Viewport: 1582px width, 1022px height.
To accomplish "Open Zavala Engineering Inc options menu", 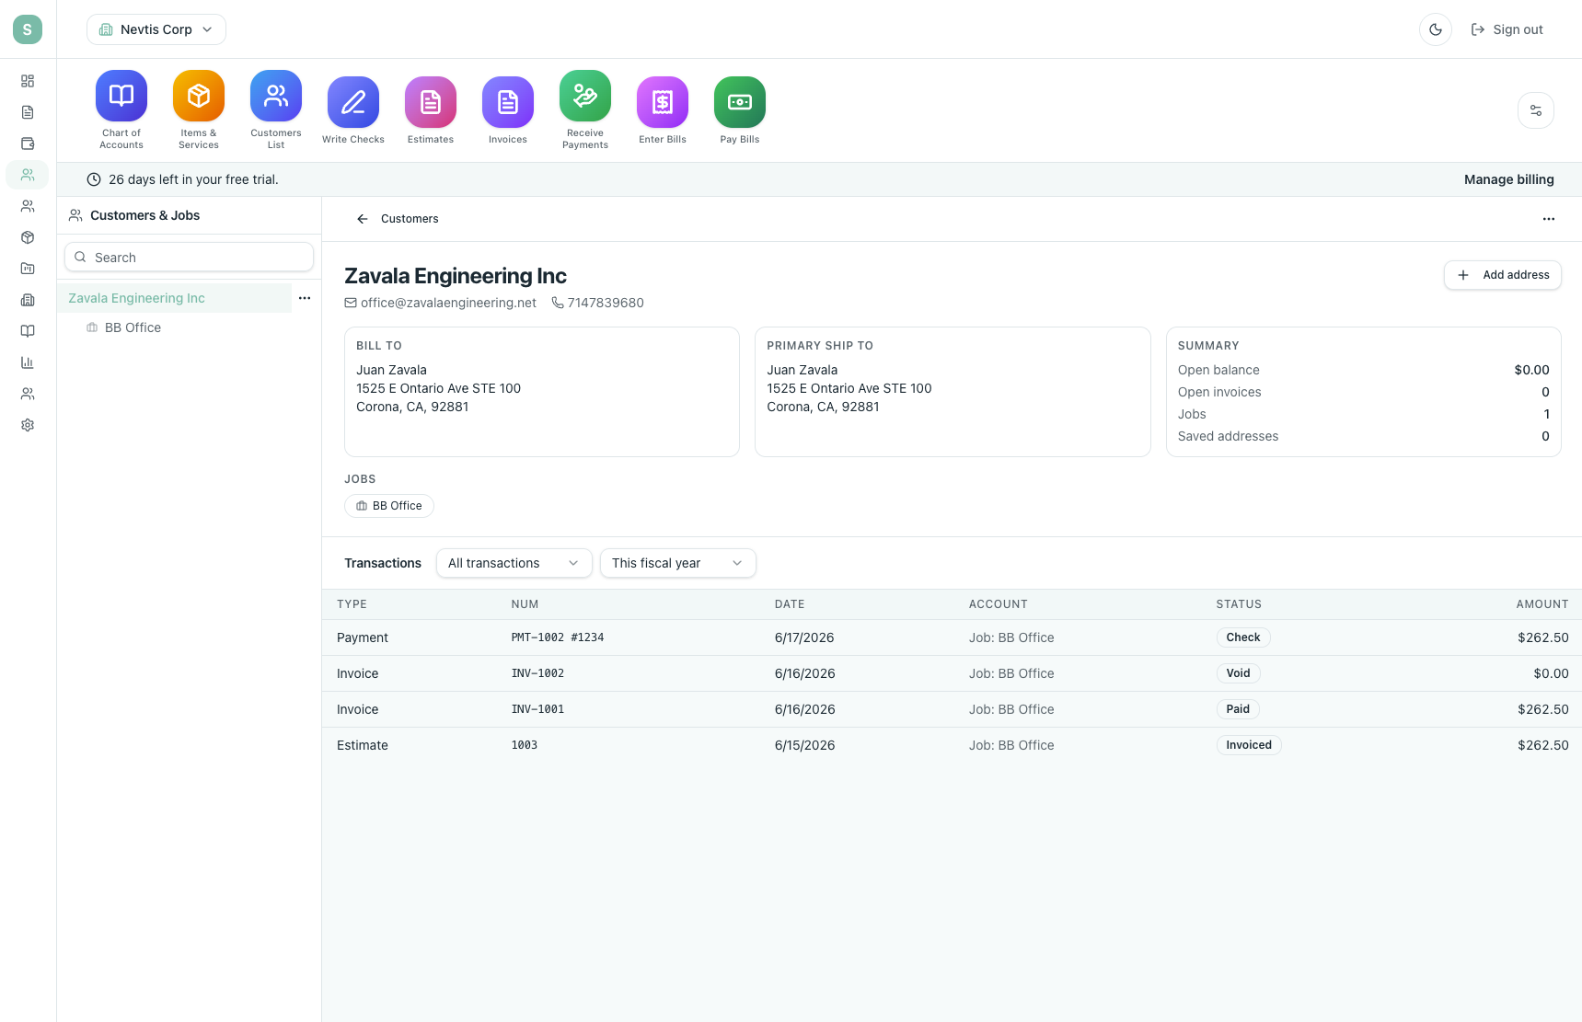I will pyautogui.click(x=305, y=298).
